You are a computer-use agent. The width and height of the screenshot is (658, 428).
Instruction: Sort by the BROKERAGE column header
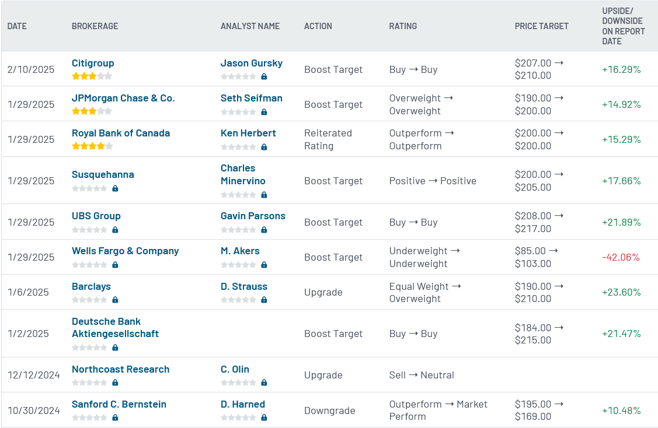(95, 26)
